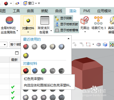The image size is (114, 100).
Task: Open dropdown arrow beside red sphere icon
Action: (11, 4)
